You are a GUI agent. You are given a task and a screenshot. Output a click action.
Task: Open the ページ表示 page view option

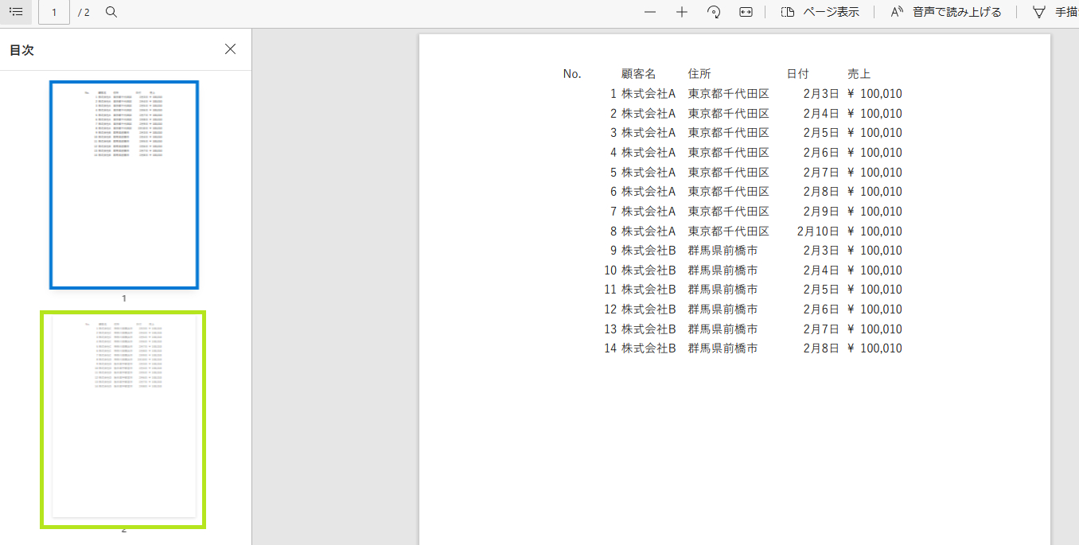coord(820,12)
